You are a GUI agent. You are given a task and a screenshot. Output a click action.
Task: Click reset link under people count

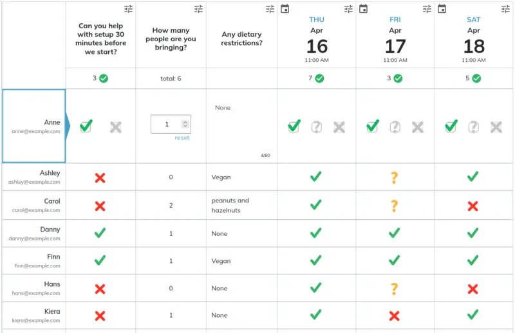182,138
